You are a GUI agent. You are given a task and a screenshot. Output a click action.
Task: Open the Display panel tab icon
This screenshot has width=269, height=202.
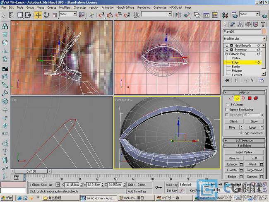click(x=256, y=24)
